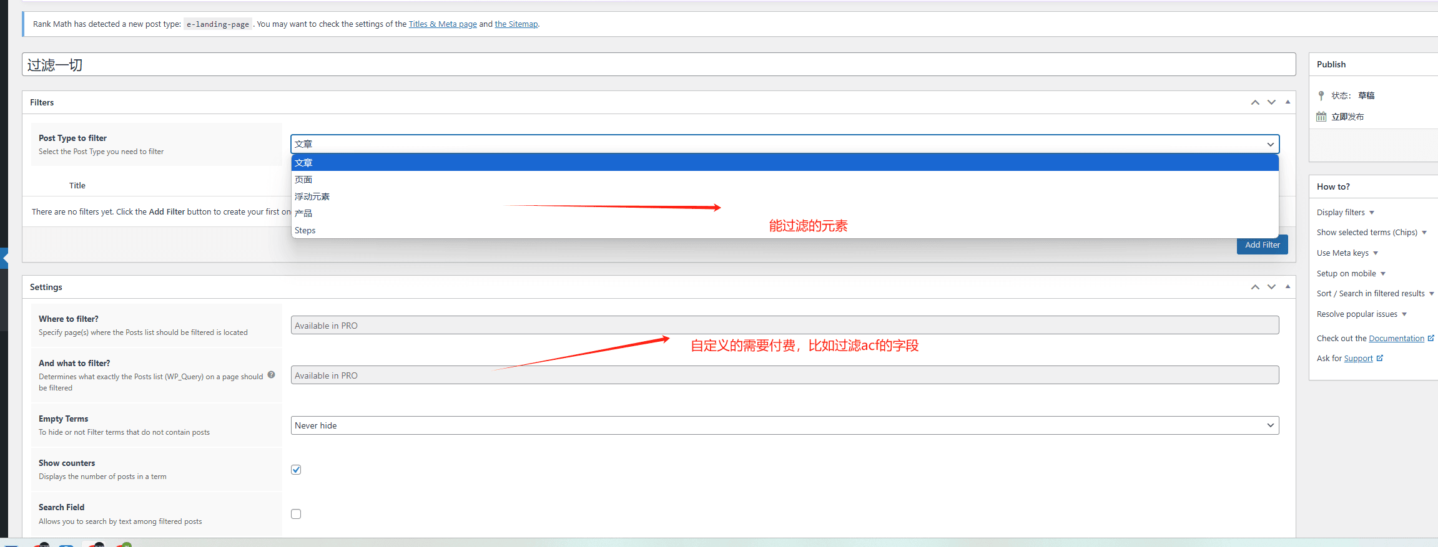Screen dimensions: 1438x547
Task: Move Filters panel up arrow
Action: pyautogui.click(x=1255, y=102)
